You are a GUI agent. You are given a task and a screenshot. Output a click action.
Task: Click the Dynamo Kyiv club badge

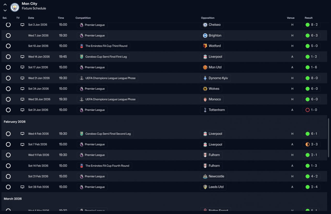205,78
